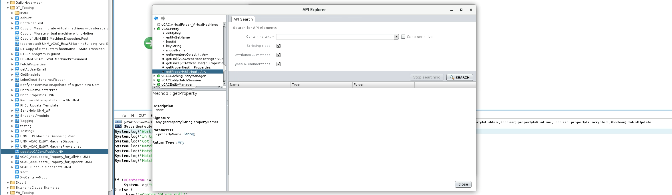Click the IN parameter badge icon in script panel
This screenshot has width=672, height=195.
(118, 122)
